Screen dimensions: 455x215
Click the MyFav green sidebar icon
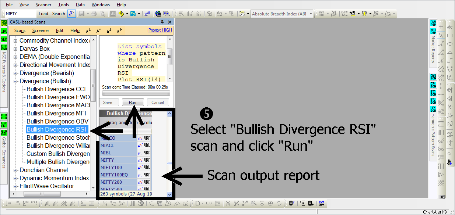(x=4, y=23)
